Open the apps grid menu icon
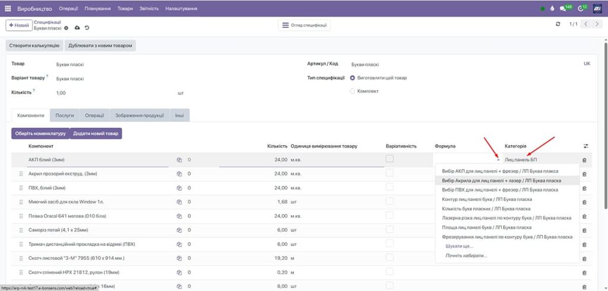 [x=8, y=8]
